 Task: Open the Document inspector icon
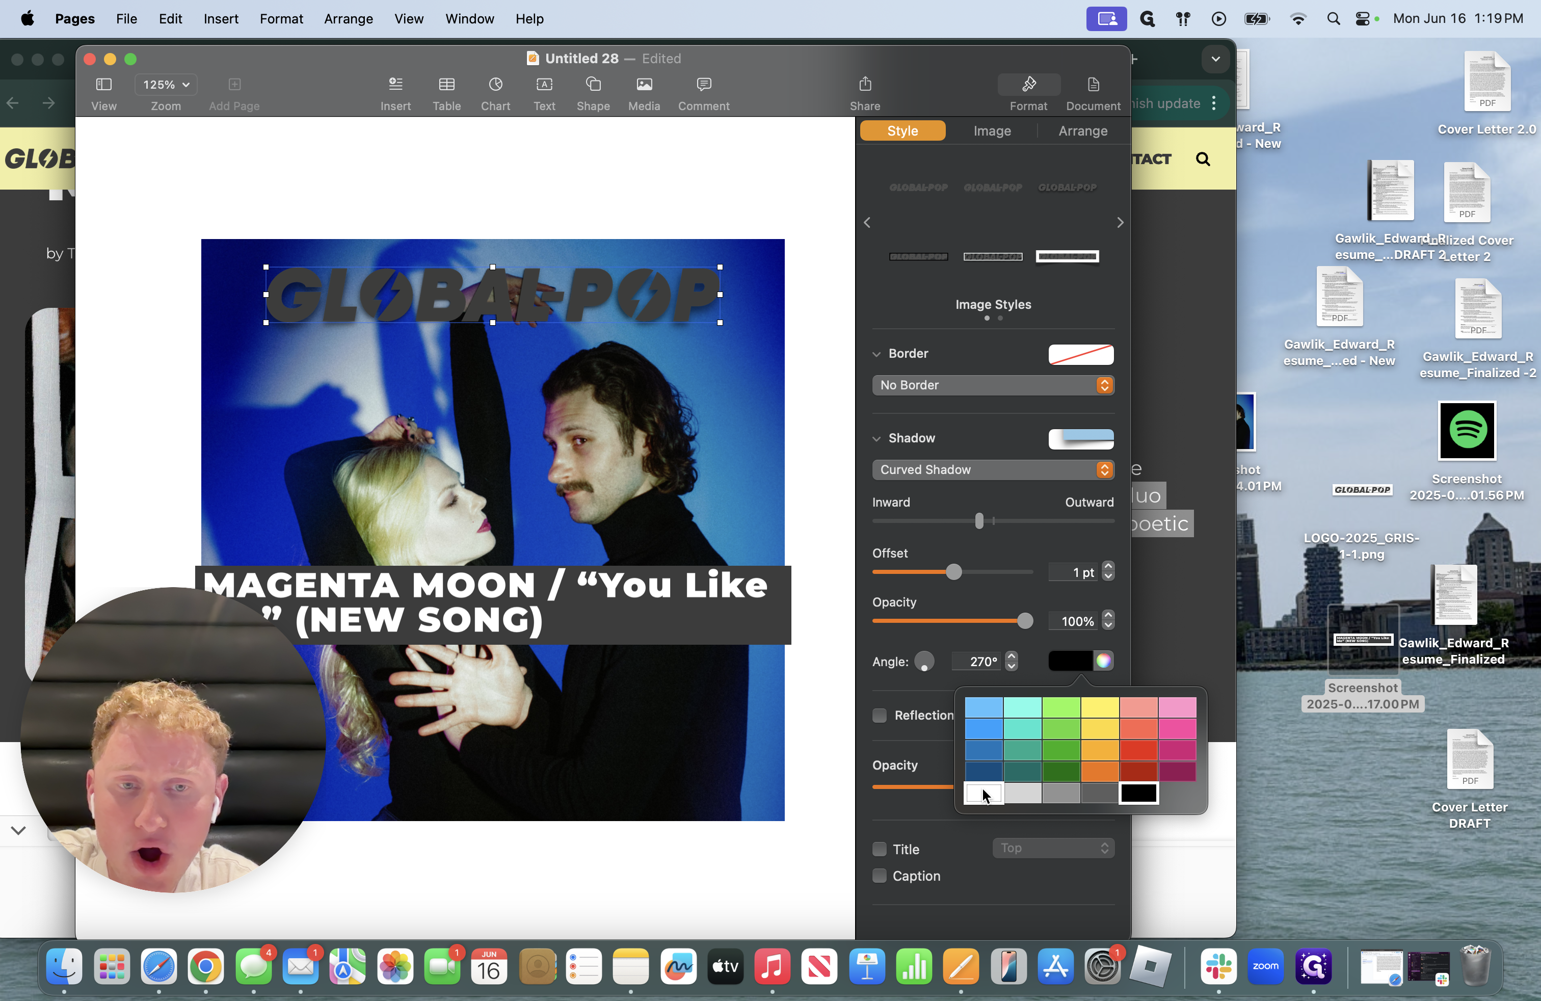(1093, 85)
